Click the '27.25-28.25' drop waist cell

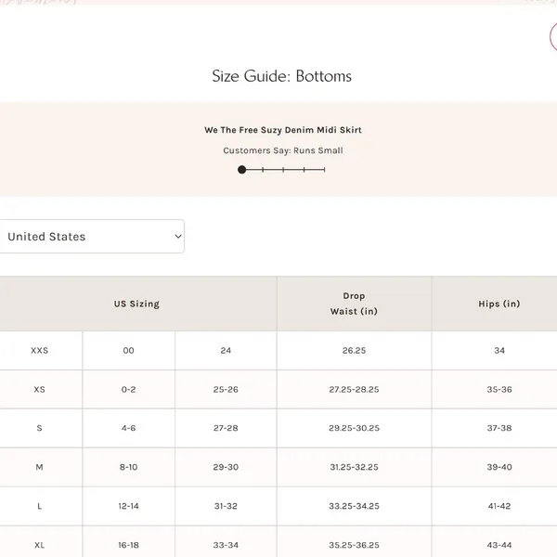point(355,389)
